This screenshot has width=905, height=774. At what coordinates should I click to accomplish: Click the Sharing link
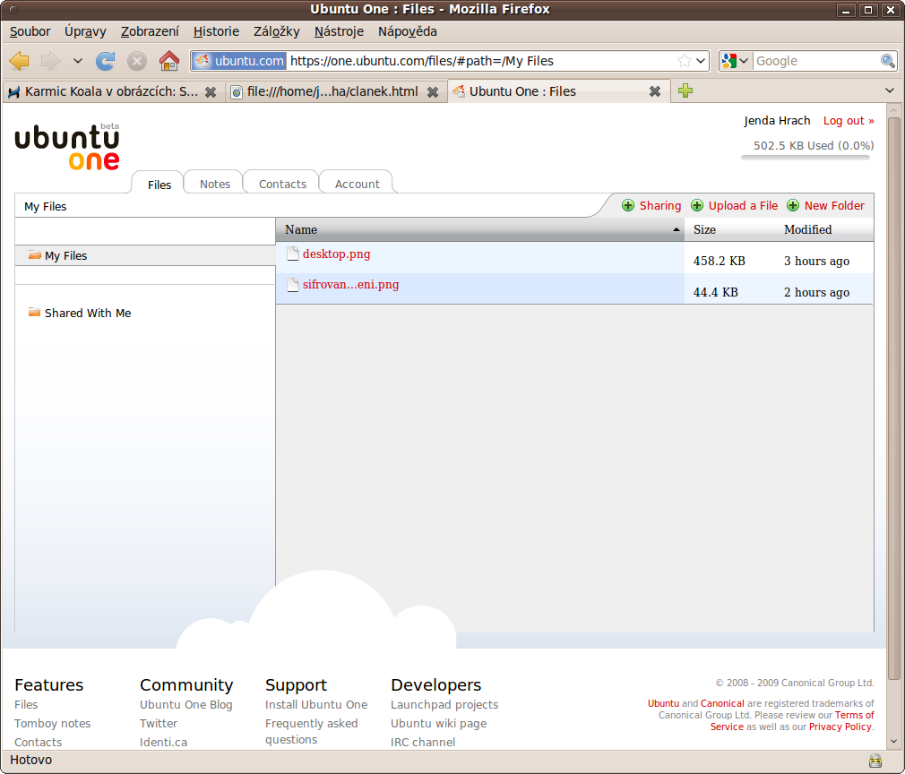tap(660, 205)
